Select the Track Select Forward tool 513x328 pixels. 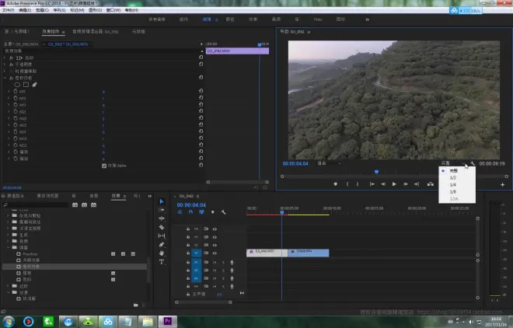(162, 210)
